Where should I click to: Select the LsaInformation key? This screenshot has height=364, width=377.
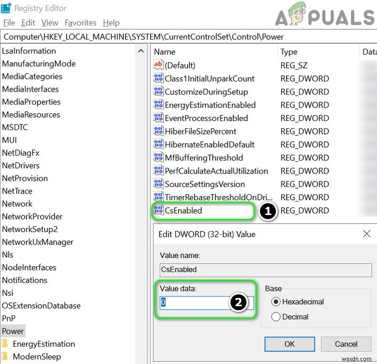click(x=29, y=51)
